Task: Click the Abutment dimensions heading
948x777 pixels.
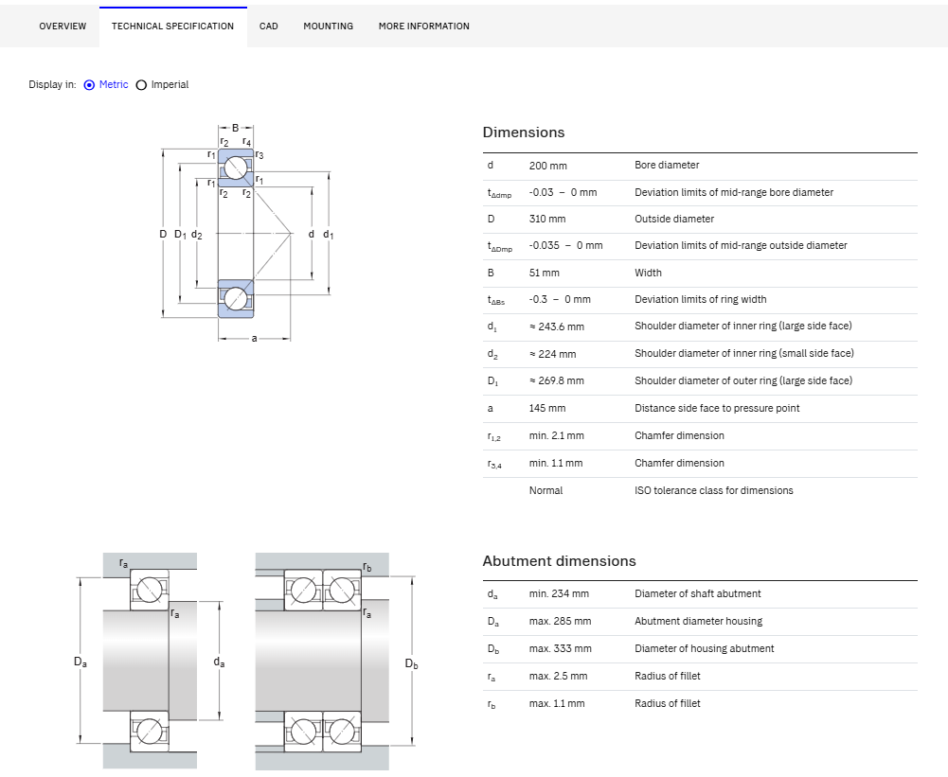Action: tap(560, 561)
